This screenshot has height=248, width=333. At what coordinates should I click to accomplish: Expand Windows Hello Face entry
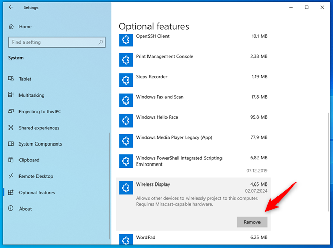coord(193,120)
